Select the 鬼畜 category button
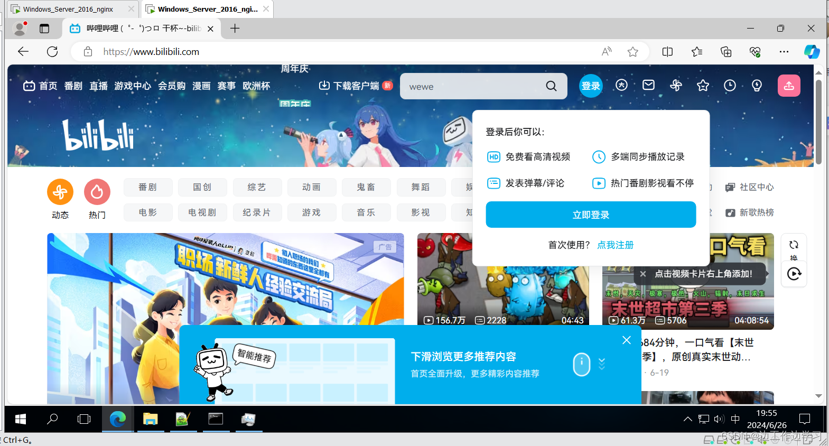The width and height of the screenshot is (829, 446). click(366, 187)
